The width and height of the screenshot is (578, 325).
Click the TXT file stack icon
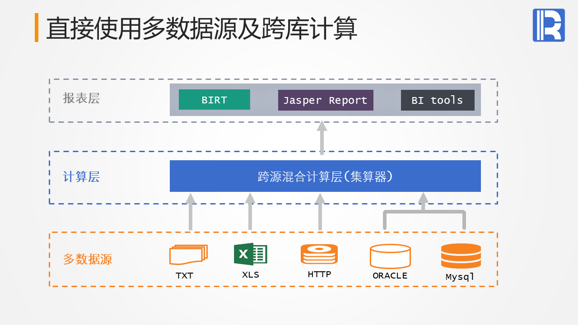pos(188,255)
